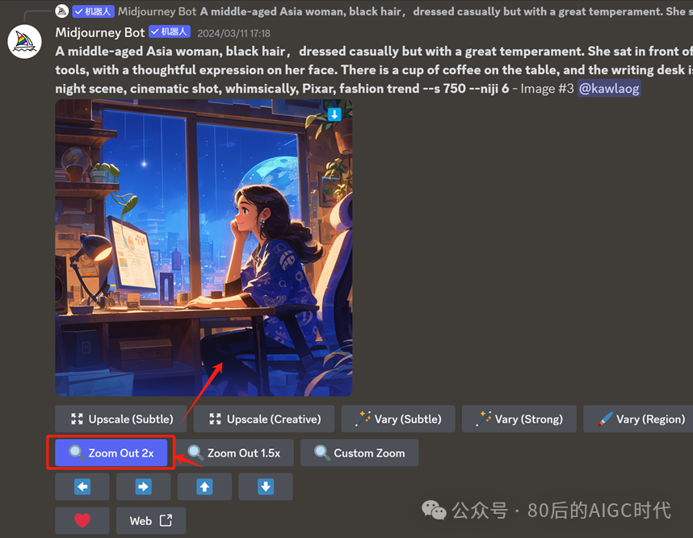
Task: Click the timestamp 2024/03/11 17:18
Action: click(233, 34)
